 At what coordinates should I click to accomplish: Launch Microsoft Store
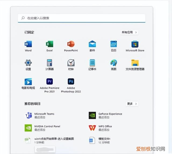pyautogui.click(x=135, y=44)
